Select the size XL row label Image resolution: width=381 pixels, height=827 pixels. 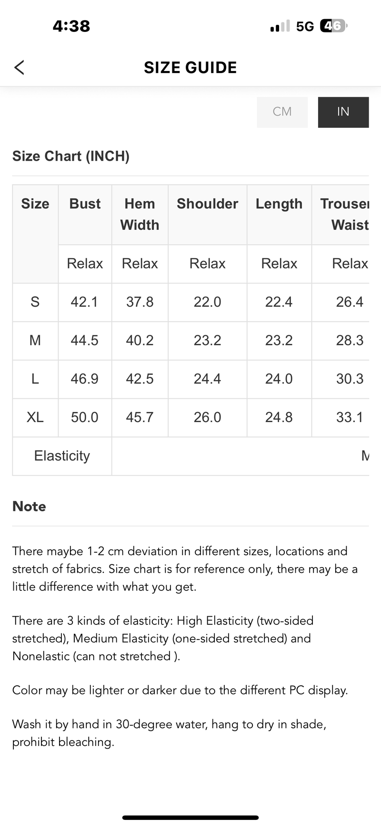coord(35,417)
